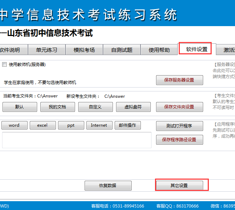Image resolution: width=235 pixels, height=210 pixels.
Task: Set answer folder to 默认
Action: [19, 107]
